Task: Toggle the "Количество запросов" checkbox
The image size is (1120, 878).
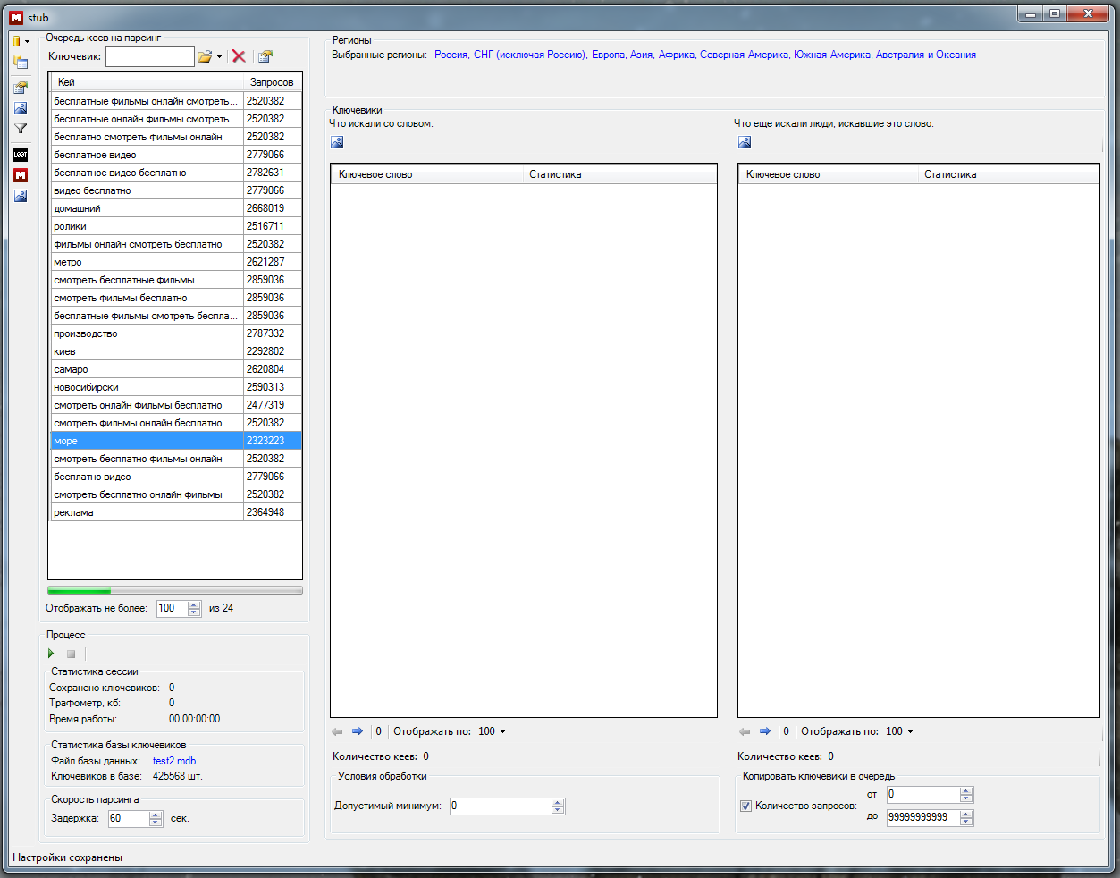Action: pyautogui.click(x=745, y=806)
